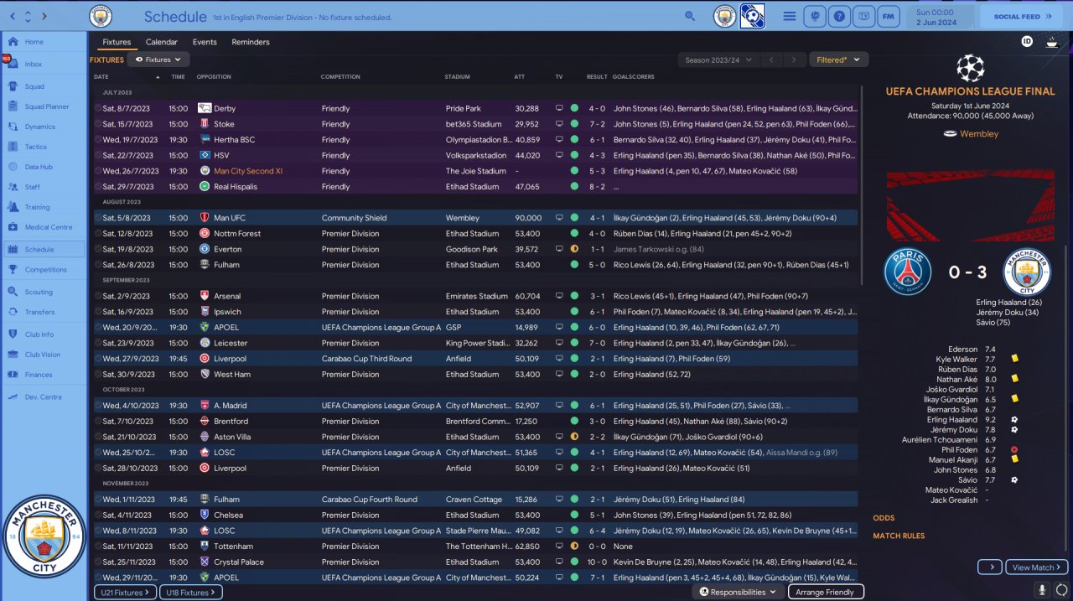The height and width of the screenshot is (601, 1073).
Task: Click the coffee cup icon
Action: click(x=1051, y=41)
